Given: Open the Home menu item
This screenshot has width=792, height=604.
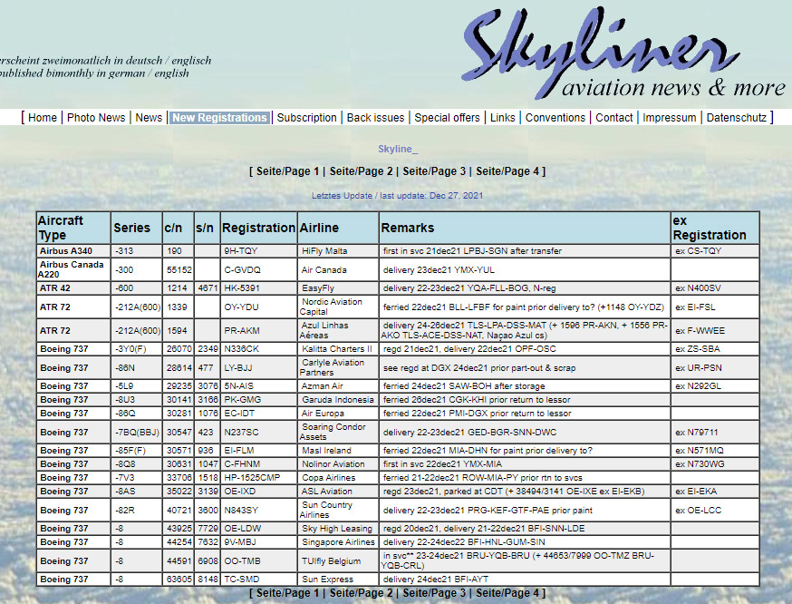Looking at the screenshot, I should (x=43, y=118).
